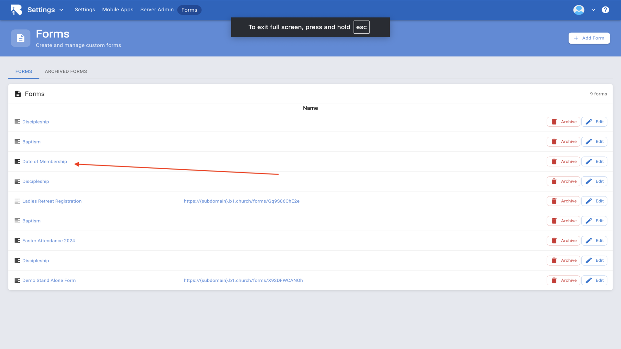Click pencil icon in Easter Attendance 2024 row
This screenshot has width=621, height=349.
589,241
